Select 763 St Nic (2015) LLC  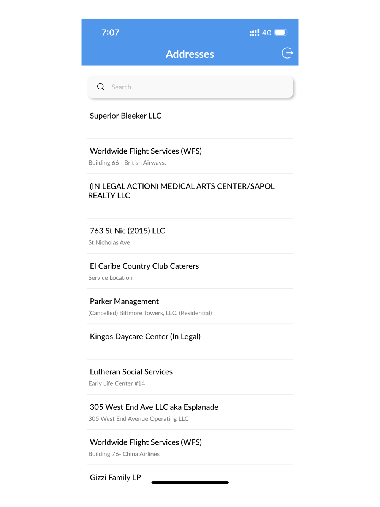pyautogui.click(x=190, y=236)
